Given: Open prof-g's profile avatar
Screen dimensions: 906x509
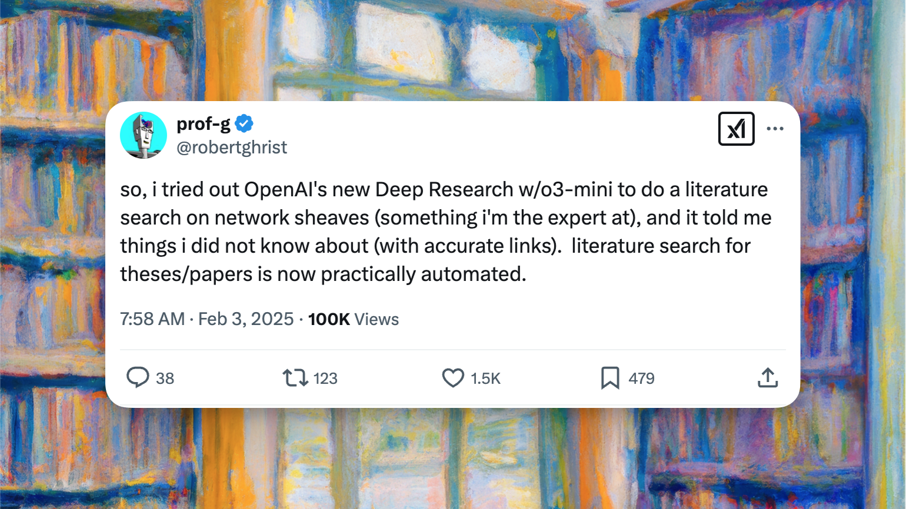Looking at the screenshot, I should tap(144, 135).
